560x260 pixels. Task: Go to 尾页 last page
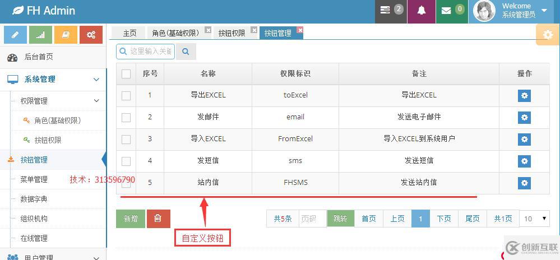473,219
